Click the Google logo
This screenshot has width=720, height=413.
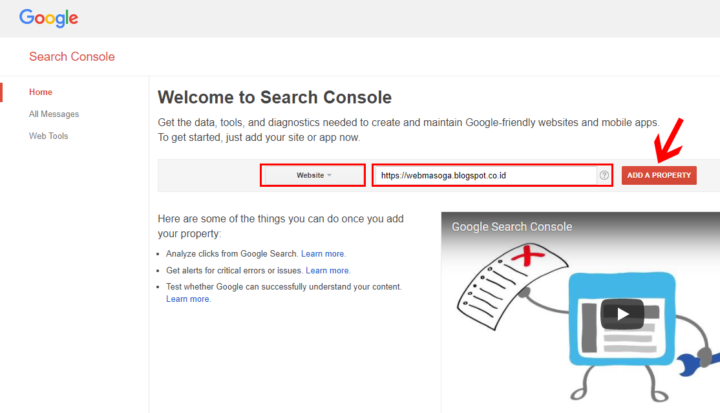(48, 18)
